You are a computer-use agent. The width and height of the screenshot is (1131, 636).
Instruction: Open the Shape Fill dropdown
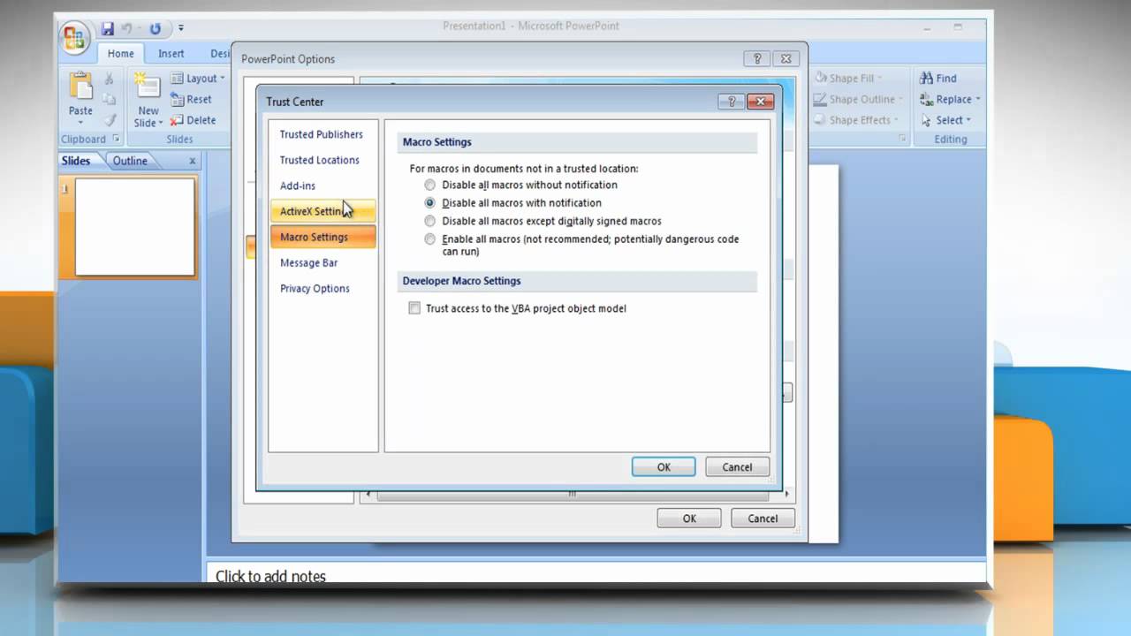pos(847,78)
